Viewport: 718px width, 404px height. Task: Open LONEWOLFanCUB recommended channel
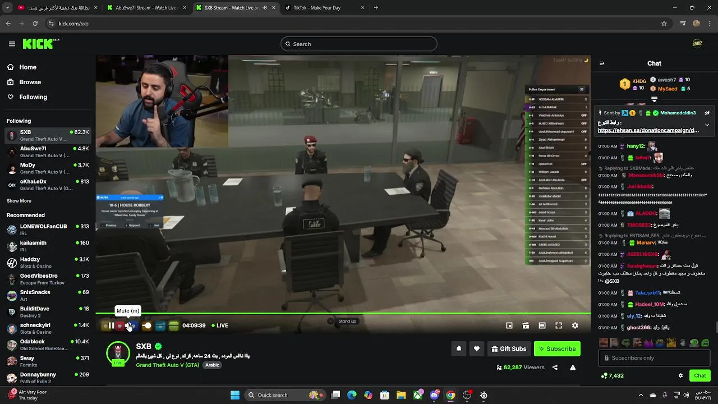[x=48, y=229]
